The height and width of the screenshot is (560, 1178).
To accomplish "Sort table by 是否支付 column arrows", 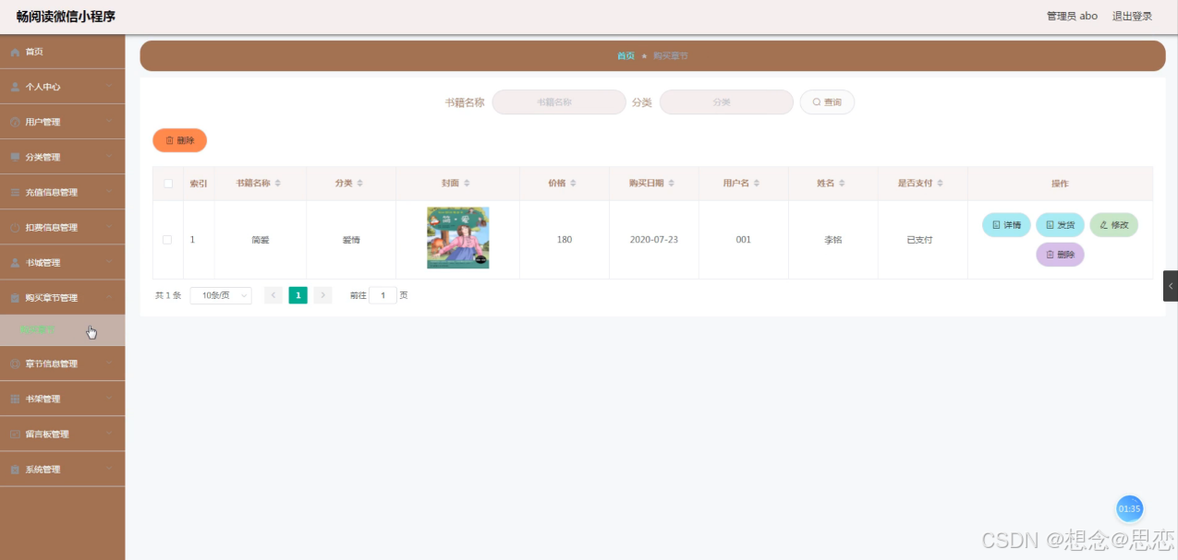I will [940, 184].
